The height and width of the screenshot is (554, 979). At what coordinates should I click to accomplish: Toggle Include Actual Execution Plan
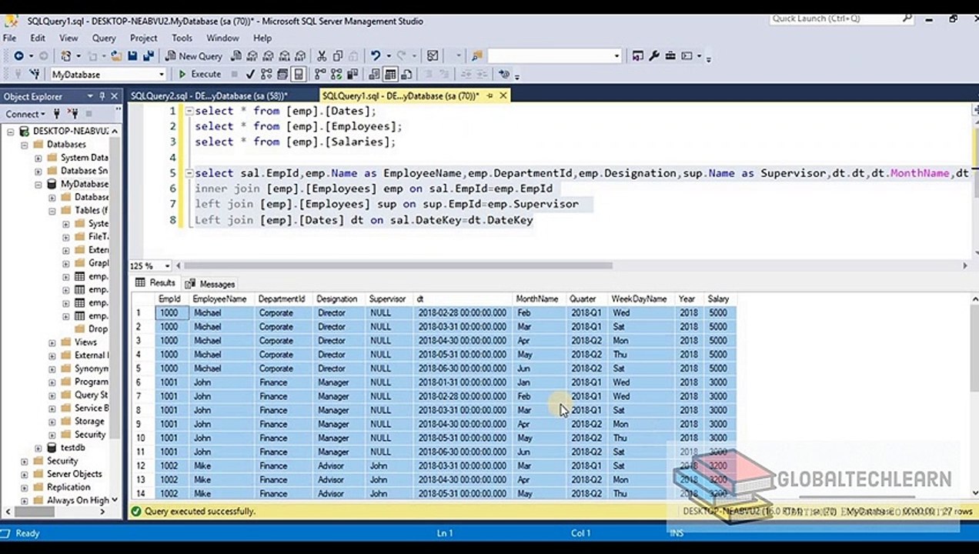tap(320, 75)
